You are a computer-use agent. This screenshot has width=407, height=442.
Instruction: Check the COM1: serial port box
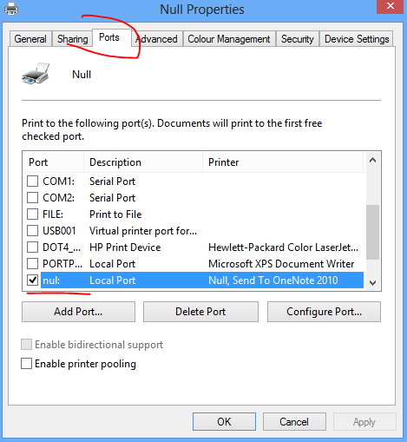tap(32, 181)
